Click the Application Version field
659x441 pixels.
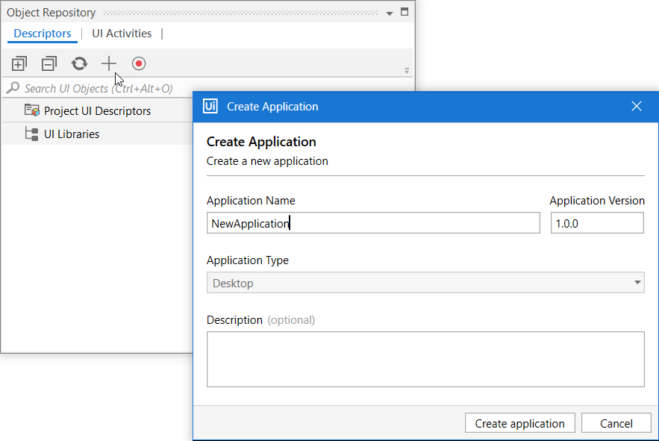[x=596, y=223]
